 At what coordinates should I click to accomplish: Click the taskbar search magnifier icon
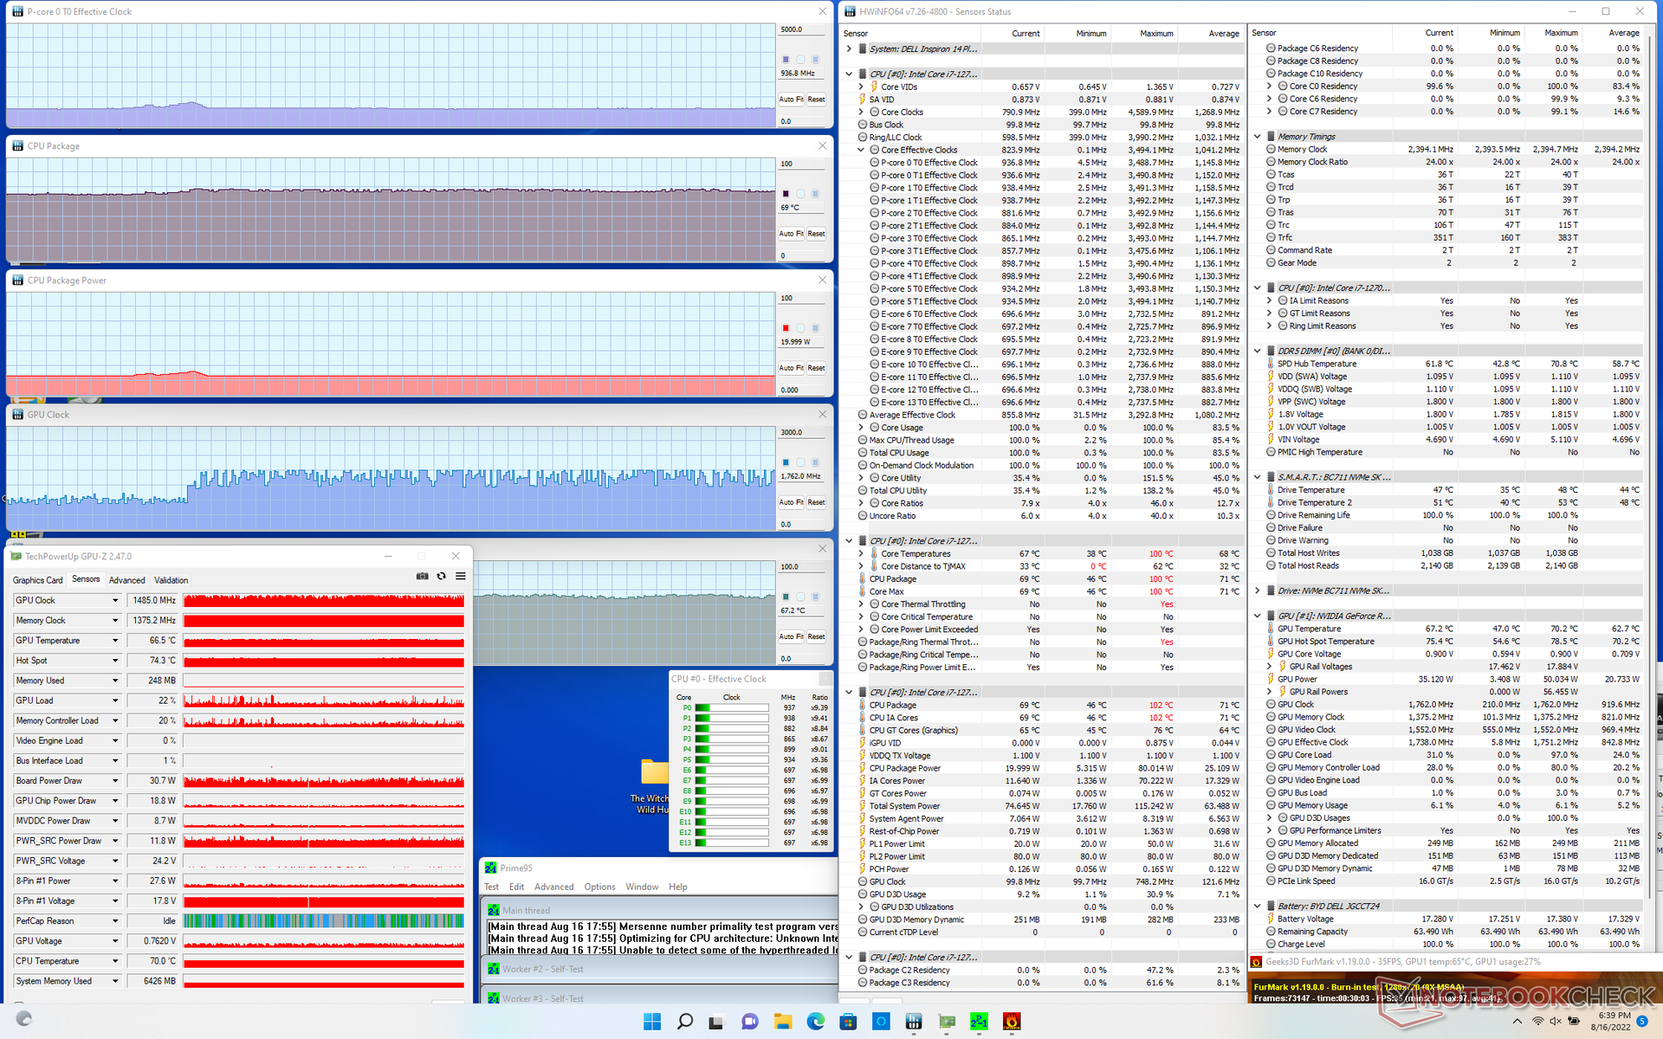[684, 1022]
